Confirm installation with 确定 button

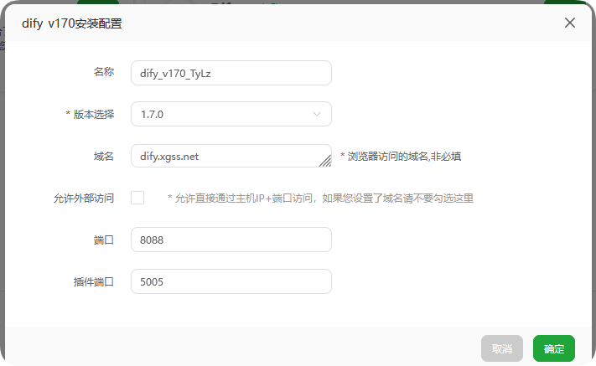click(x=554, y=348)
